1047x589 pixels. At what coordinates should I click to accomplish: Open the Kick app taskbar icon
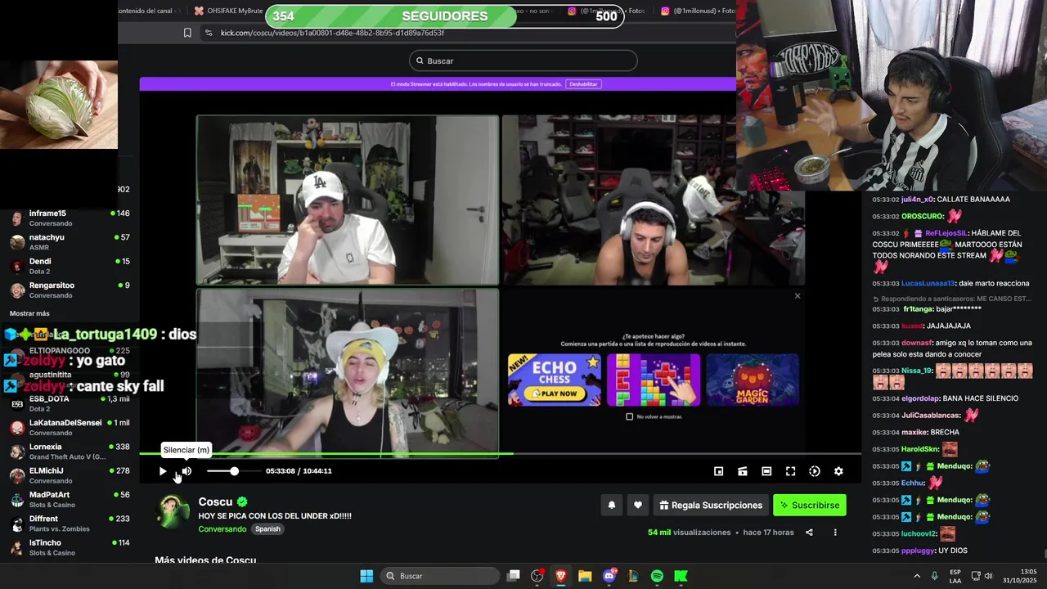tap(681, 576)
